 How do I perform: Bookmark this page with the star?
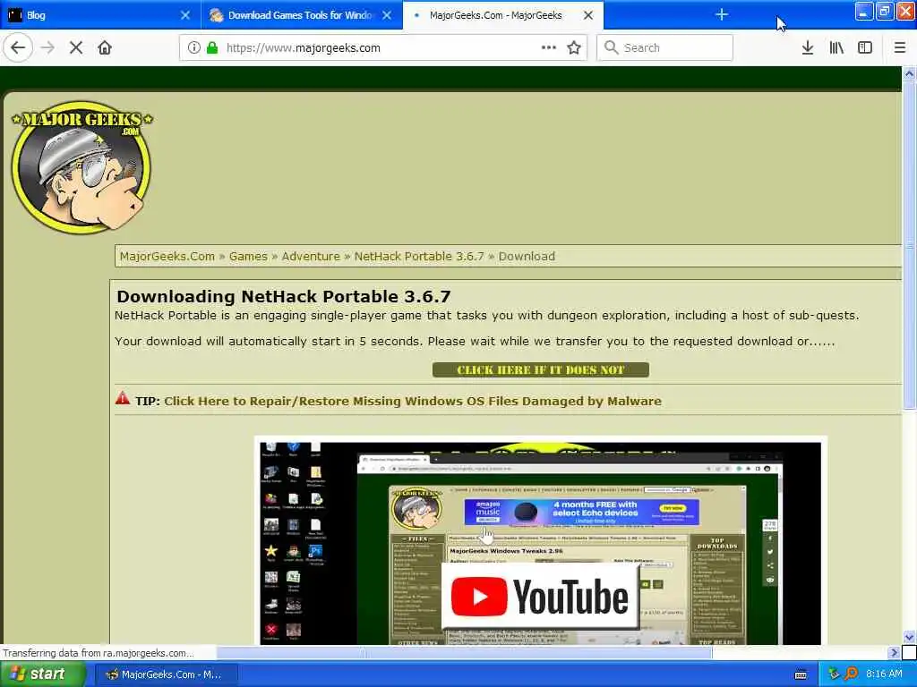(x=574, y=48)
